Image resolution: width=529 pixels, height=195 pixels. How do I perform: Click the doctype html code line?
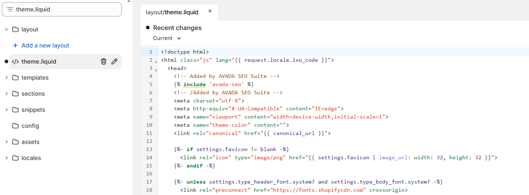click(x=185, y=52)
